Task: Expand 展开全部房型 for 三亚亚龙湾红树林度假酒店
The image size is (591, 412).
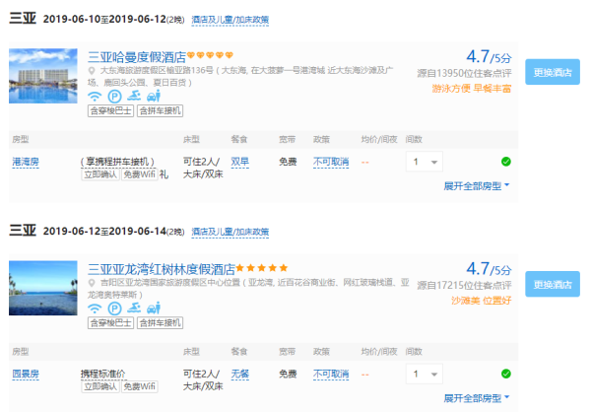Action: (477, 398)
